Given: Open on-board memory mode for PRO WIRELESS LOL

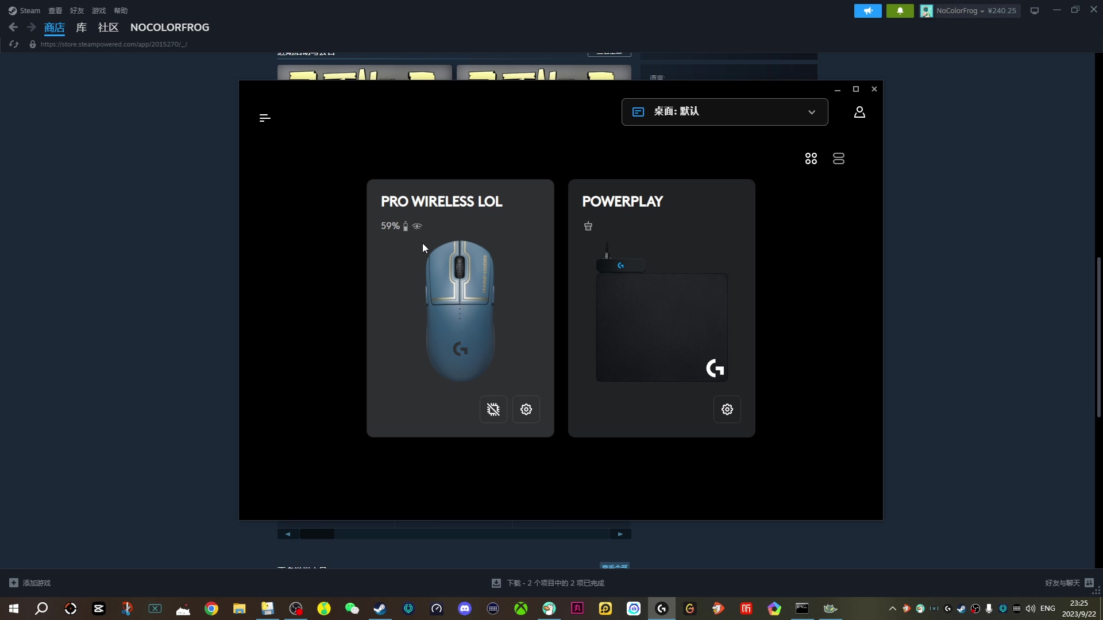Looking at the screenshot, I should (493, 409).
